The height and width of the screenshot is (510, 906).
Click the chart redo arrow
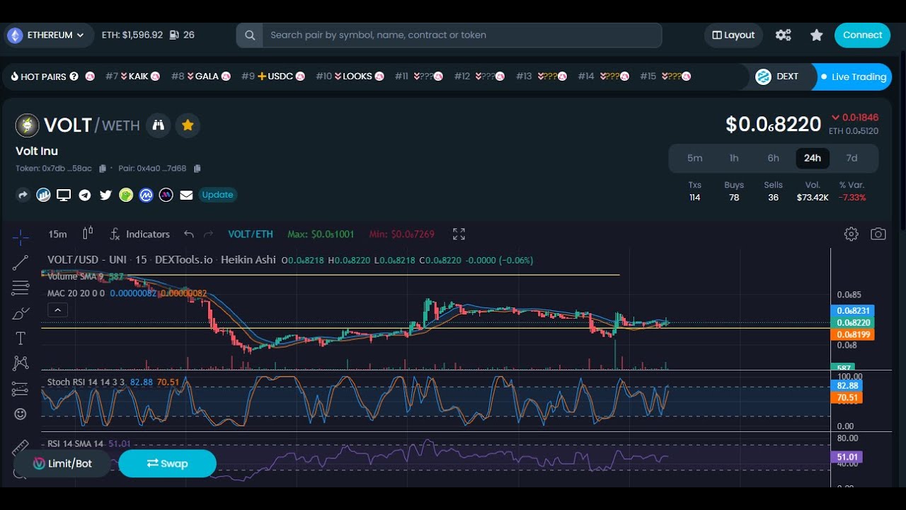(208, 234)
